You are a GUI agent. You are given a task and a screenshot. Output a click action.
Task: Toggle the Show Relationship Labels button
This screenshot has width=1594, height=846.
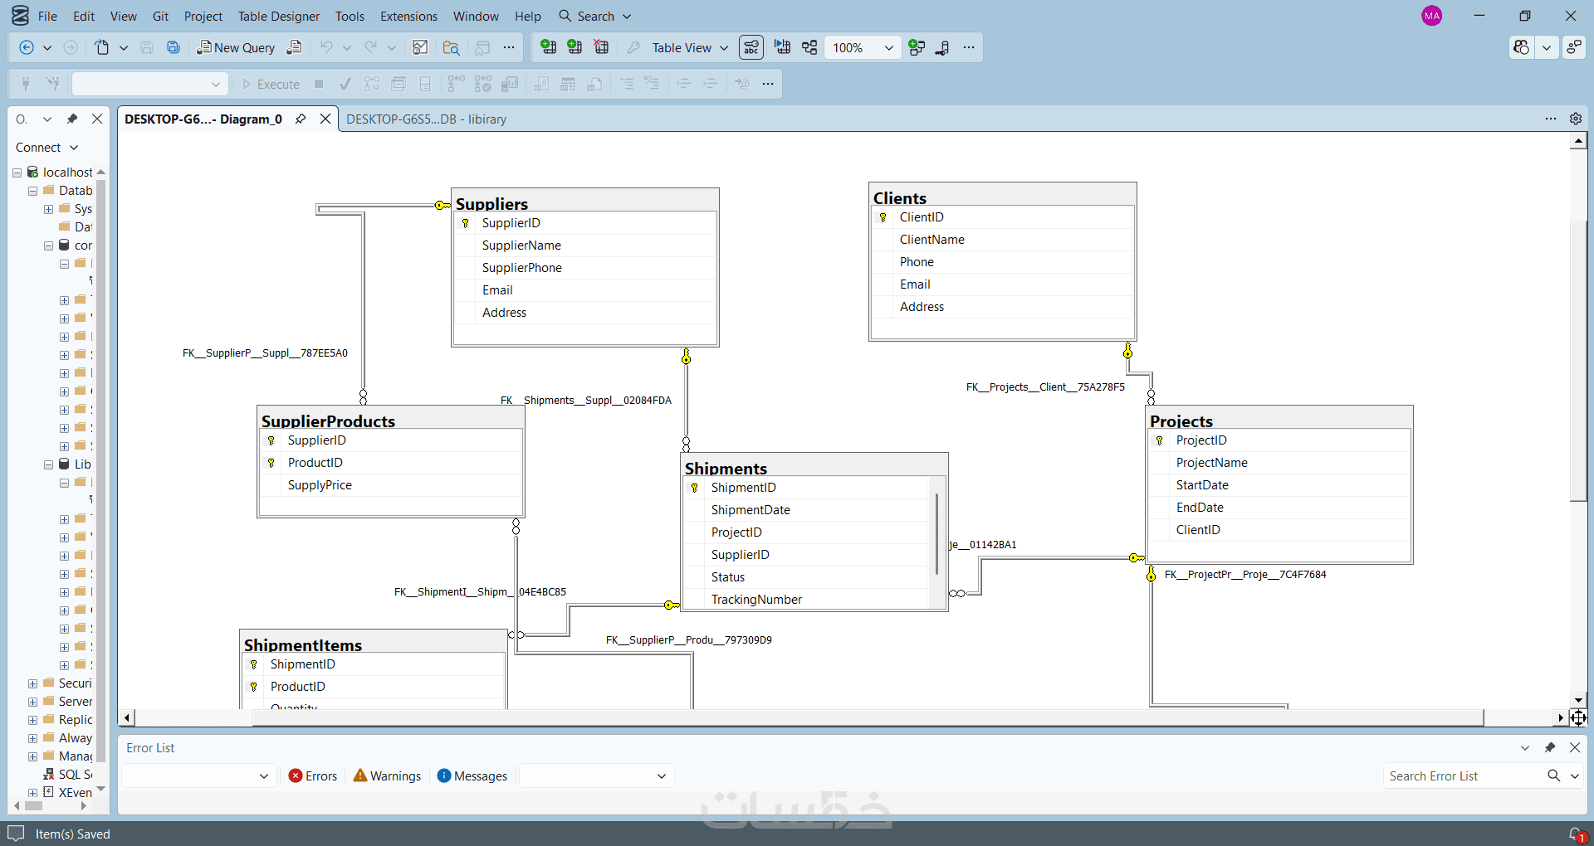tap(751, 47)
